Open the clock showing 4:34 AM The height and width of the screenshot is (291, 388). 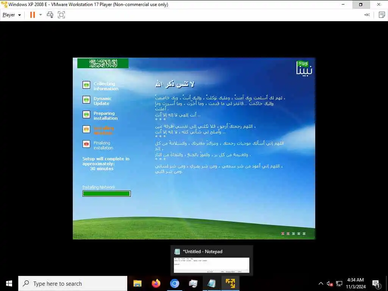(x=355, y=283)
